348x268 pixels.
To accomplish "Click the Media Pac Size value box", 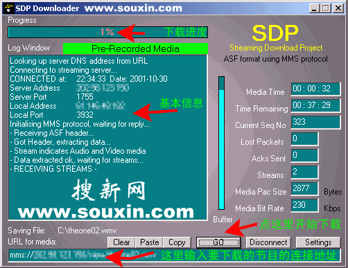I will 305,188.
